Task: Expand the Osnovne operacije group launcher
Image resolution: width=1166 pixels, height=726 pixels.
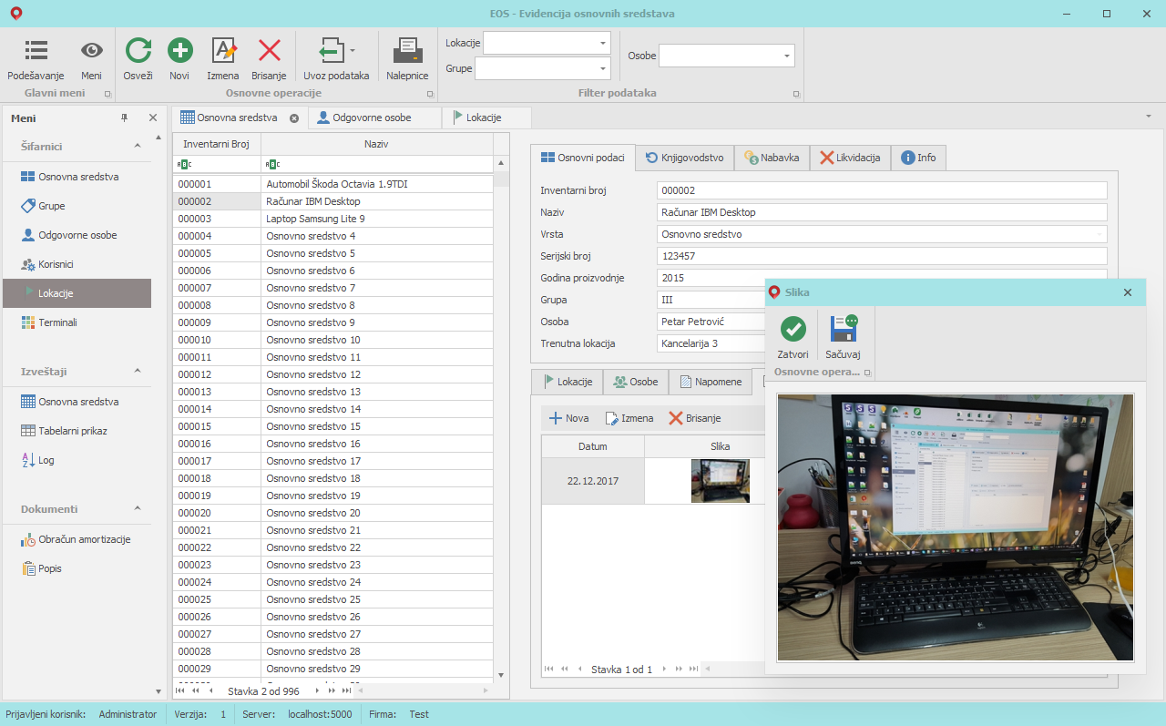Action: click(431, 94)
